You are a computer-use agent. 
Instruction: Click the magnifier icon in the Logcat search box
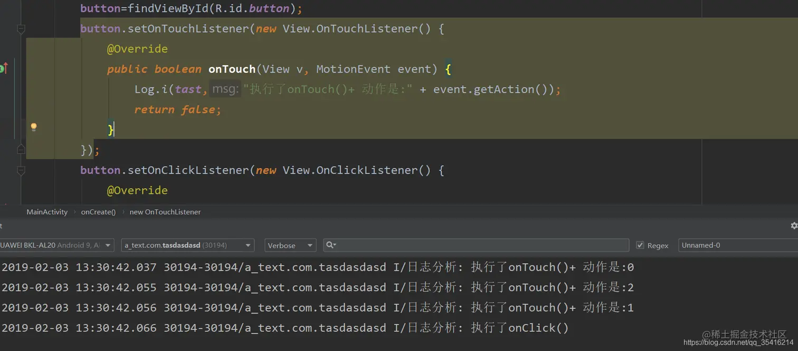pyautogui.click(x=331, y=245)
